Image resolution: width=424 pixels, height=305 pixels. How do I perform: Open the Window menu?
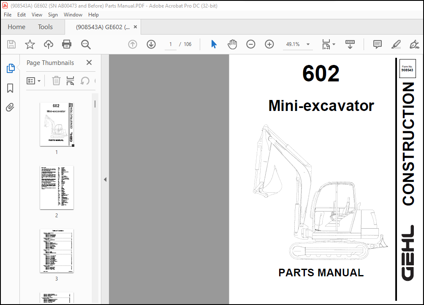(x=73, y=15)
